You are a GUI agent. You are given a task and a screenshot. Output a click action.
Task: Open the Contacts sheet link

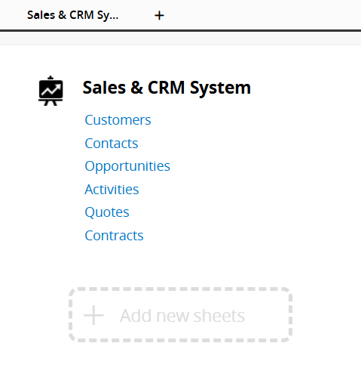tap(112, 144)
